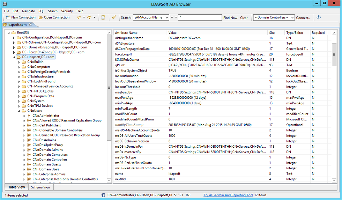Click the status bar entry icon before CN=Administrator

click(103, 195)
